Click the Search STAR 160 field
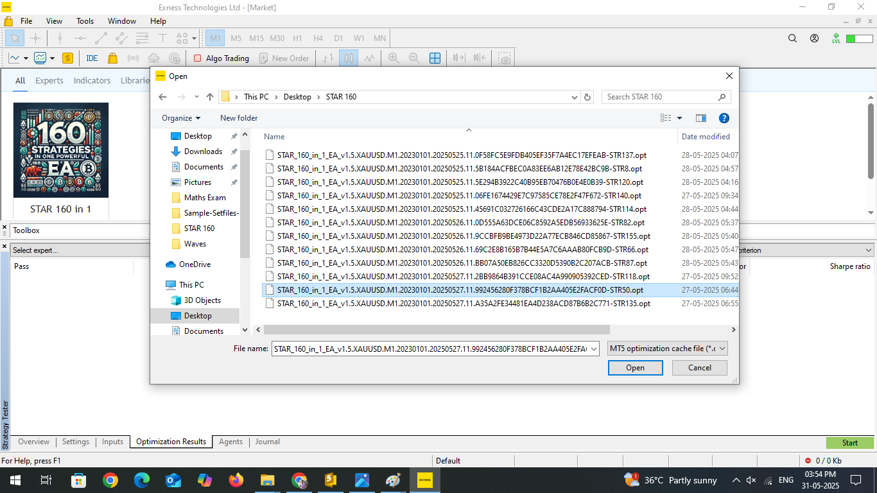The image size is (877, 493). pos(666,97)
